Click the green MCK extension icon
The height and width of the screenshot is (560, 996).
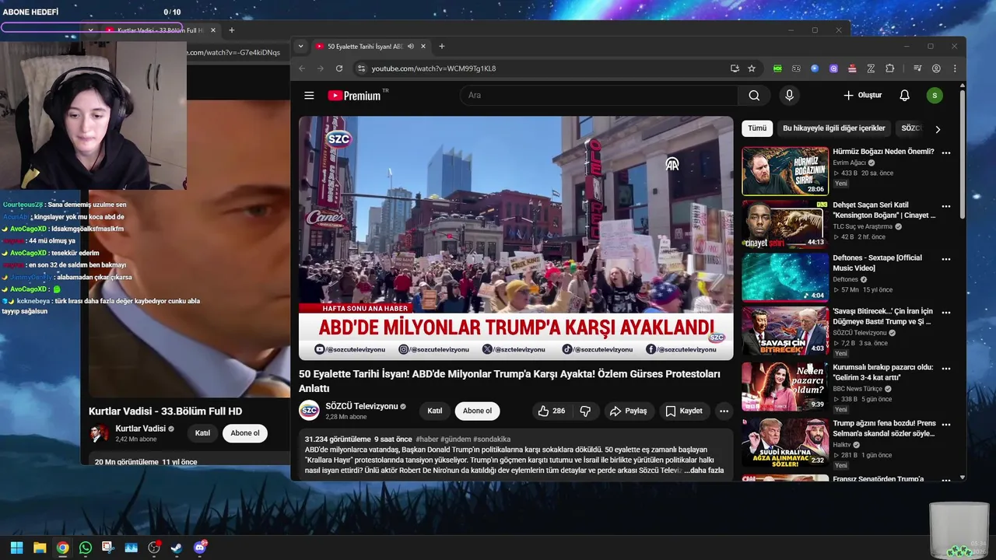(x=777, y=68)
